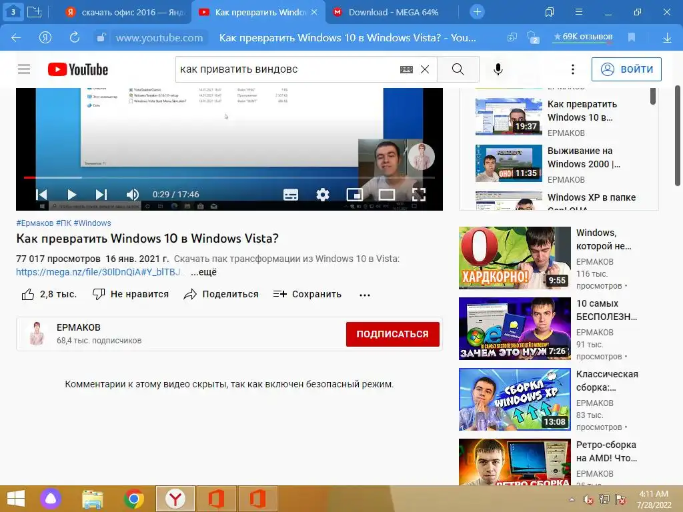Click the www.youtube.com address field
The height and width of the screenshot is (512, 683).
click(x=159, y=38)
